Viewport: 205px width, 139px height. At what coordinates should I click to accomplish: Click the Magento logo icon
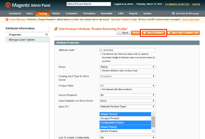click(8, 5)
